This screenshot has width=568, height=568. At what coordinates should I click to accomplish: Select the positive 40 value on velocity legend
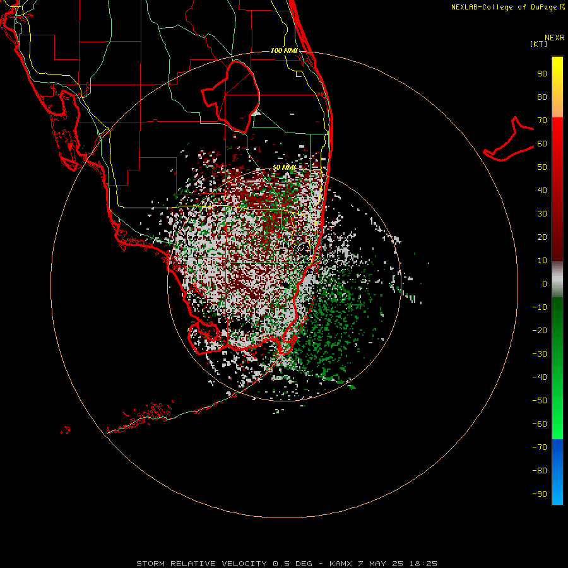[x=542, y=191]
